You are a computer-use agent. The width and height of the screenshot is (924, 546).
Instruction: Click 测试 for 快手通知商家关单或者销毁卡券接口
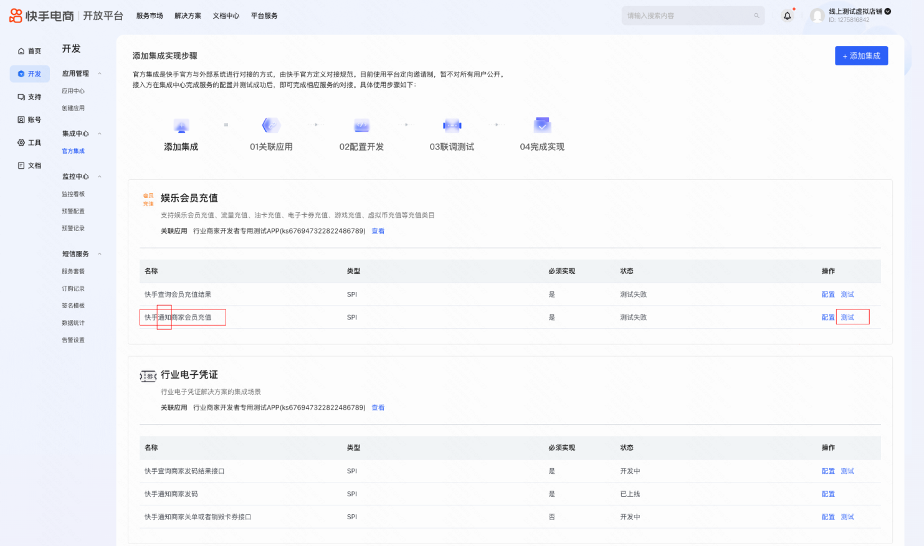[847, 517]
